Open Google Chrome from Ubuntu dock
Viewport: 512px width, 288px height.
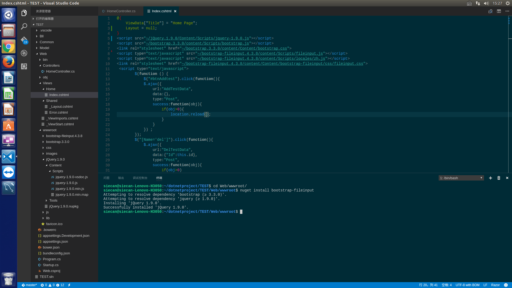[x=9, y=47]
